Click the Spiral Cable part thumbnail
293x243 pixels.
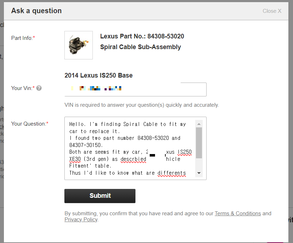point(79,45)
